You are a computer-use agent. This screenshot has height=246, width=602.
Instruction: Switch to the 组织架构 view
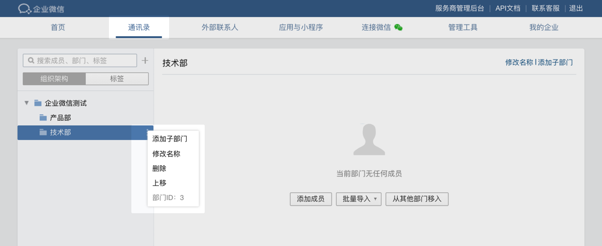pyautogui.click(x=54, y=79)
